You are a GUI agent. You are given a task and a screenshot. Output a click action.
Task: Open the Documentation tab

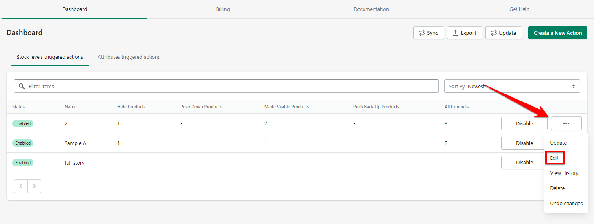pos(371,9)
